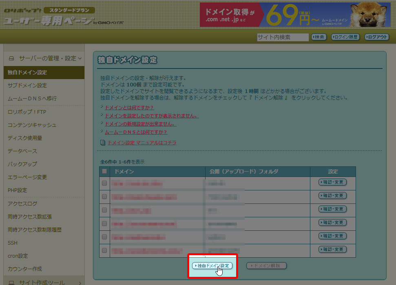The height and width of the screenshot is (285, 396).
Task: Click the manual document icon
Action: (x=103, y=143)
